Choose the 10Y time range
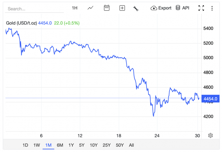 tap(94, 145)
